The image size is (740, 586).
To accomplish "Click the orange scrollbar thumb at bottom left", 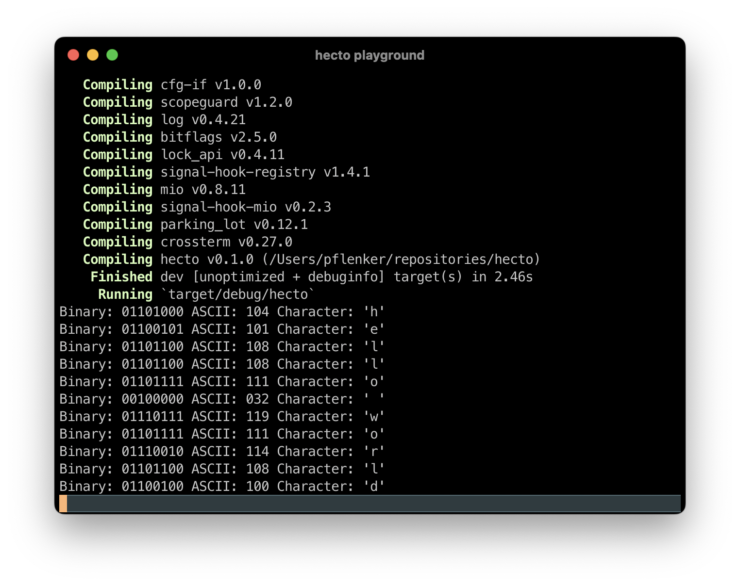I will click(x=64, y=504).
